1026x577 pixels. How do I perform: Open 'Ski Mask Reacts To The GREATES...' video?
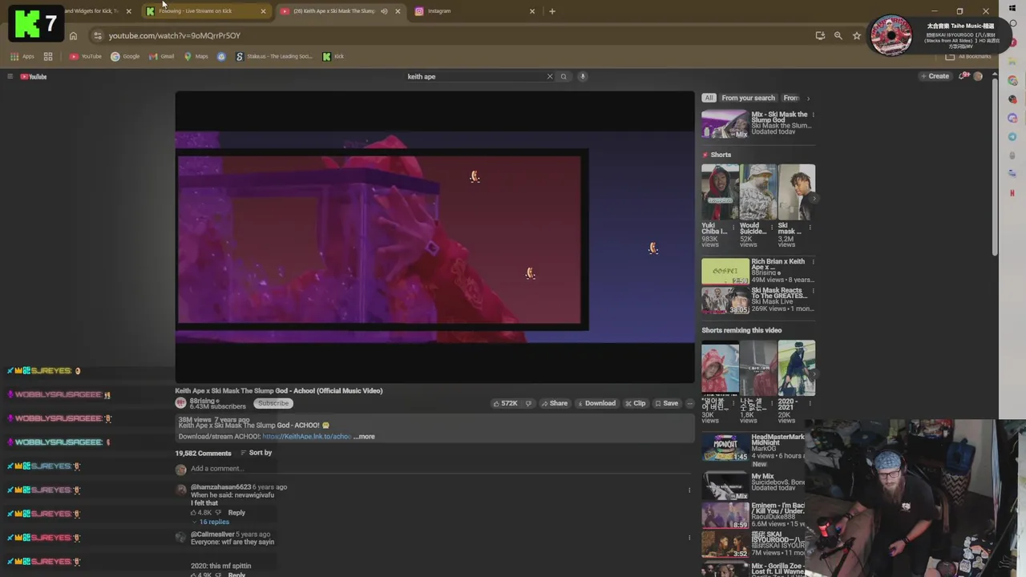pos(725,301)
